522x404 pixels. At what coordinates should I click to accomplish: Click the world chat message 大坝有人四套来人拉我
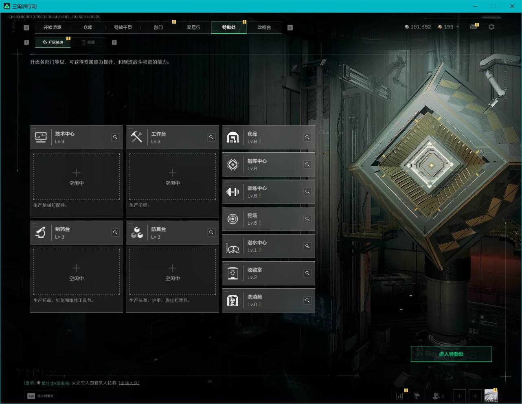tap(94, 383)
